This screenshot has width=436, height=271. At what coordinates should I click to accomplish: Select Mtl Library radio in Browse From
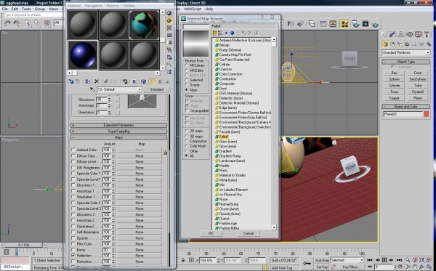pyautogui.click(x=187, y=65)
